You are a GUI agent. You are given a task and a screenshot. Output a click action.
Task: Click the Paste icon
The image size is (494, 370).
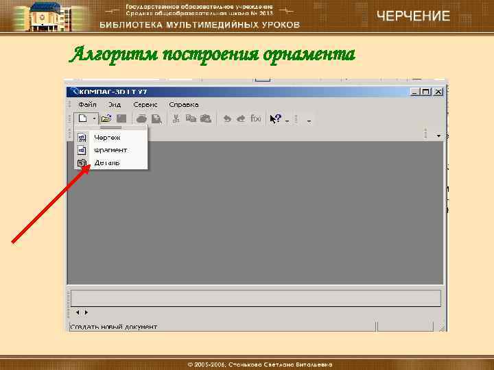206,119
